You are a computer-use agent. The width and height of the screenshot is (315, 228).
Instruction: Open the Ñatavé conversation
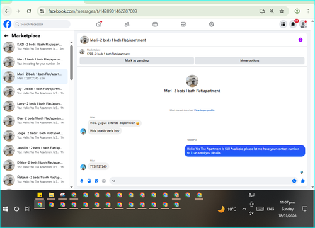click(x=35, y=180)
